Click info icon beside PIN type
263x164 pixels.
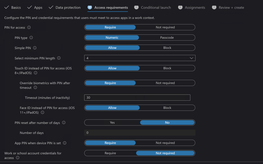point(31,38)
